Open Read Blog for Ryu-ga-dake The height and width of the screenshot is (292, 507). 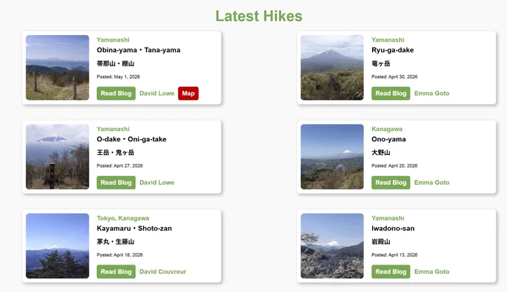[x=391, y=93]
